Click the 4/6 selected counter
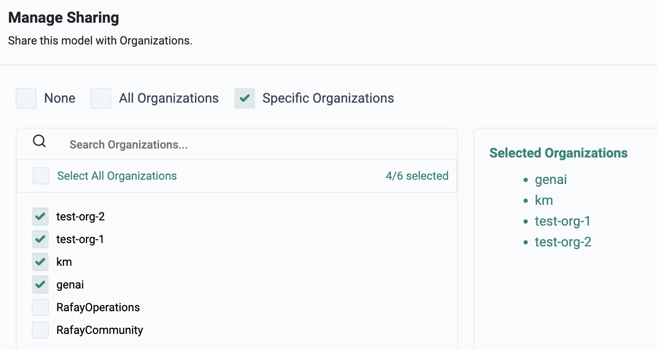Viewport: 657px width, 350px height. (417, 176)
